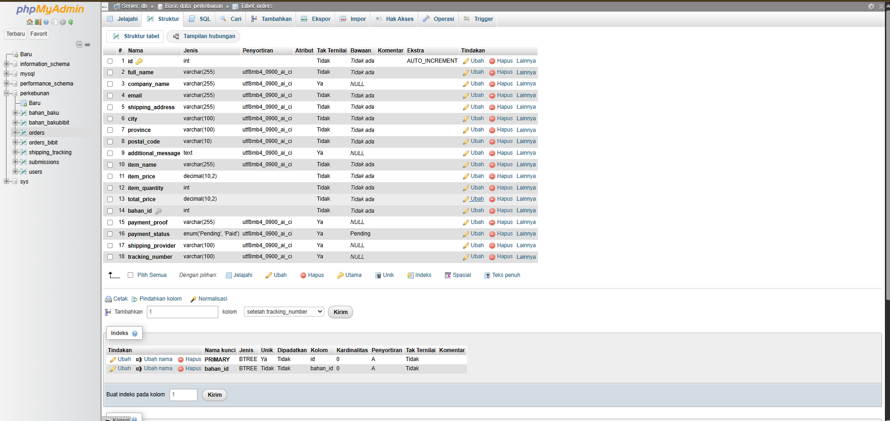The image size is (890, 421).
Task: Switch to the Hak Akses tab
Action: [x=394, y=19]
